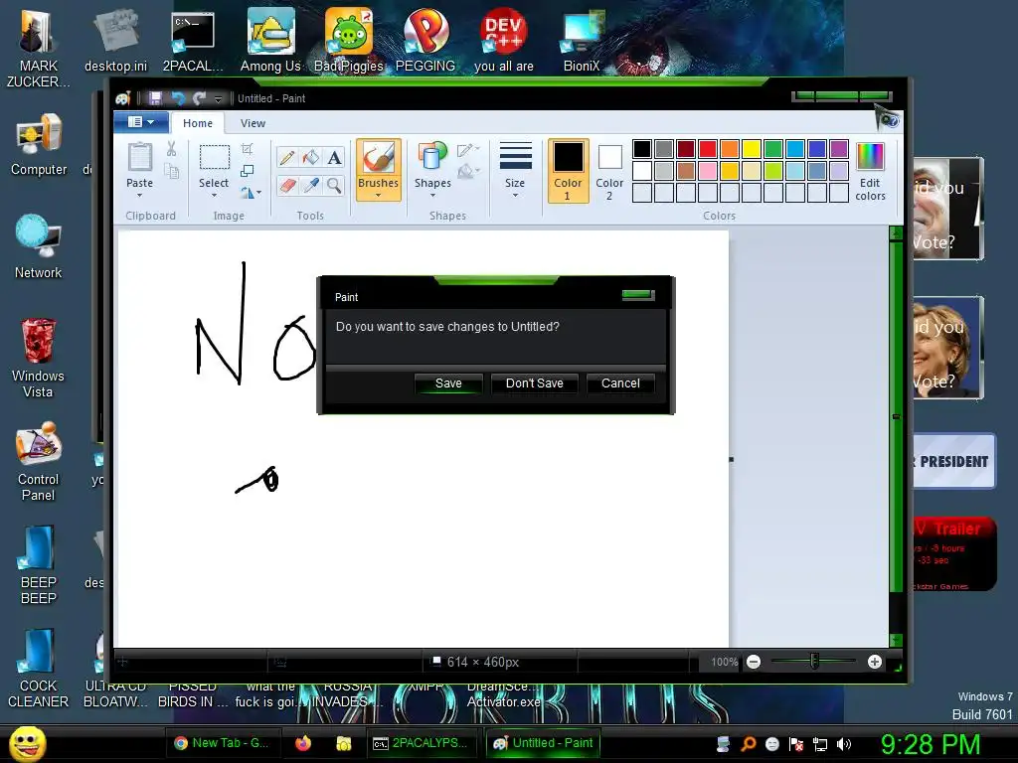Pick the red color swatch
Screen dimensions: 1018x763
(x=708, y=149)
